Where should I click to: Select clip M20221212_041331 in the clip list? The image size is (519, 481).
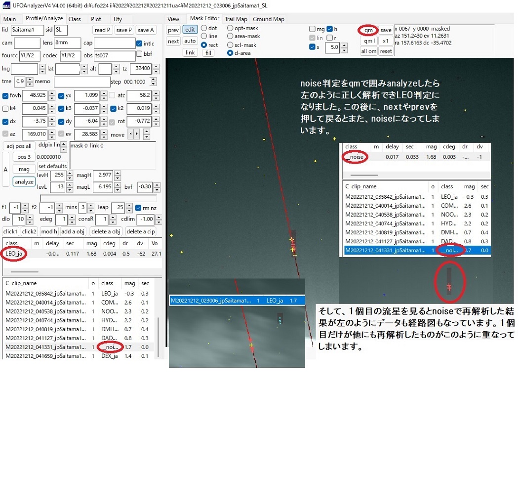click(x=46, y=347)
